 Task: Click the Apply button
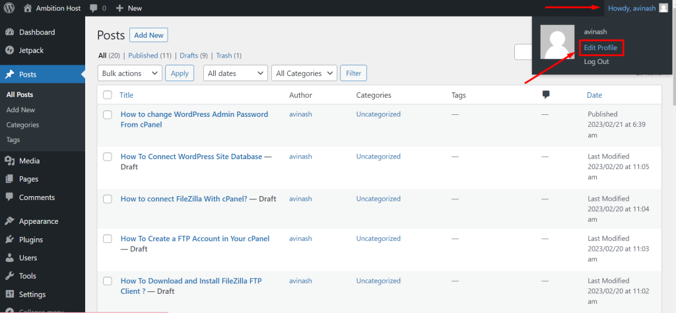click(x=180, y=73)
